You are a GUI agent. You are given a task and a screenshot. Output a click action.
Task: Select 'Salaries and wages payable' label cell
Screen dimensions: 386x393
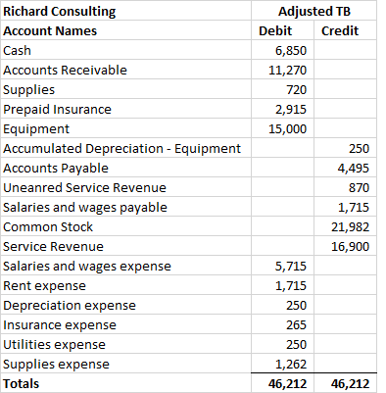125,207
